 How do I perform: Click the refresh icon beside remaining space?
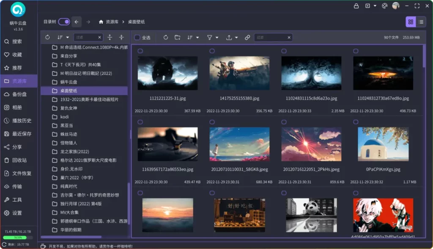pyautogui.click(x=4, y=245)
